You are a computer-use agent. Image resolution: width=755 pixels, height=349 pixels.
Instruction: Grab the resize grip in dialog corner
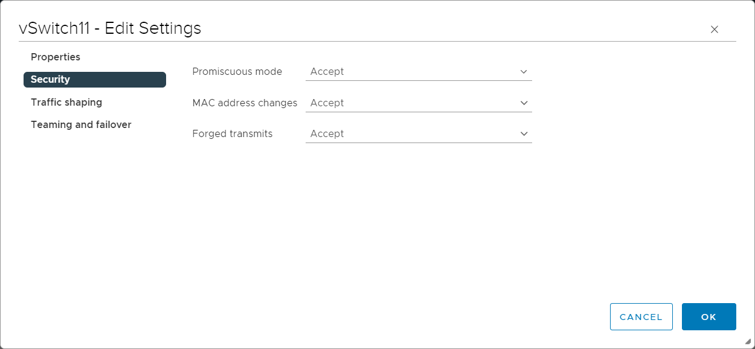748,341
